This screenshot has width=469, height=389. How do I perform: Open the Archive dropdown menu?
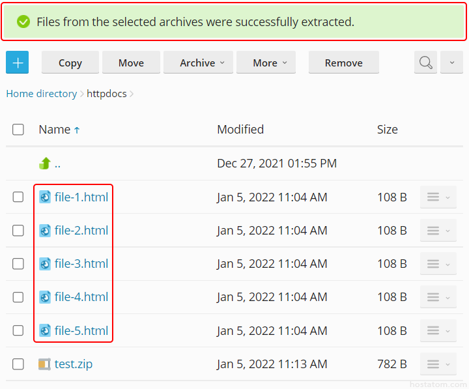tap(198, 63)
